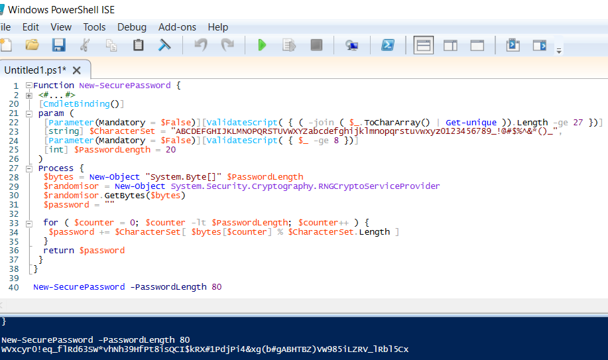Toggle Show Script Pane Maximized layout
The width and height of the screenshot is (608, 360).
pos(477,45)
